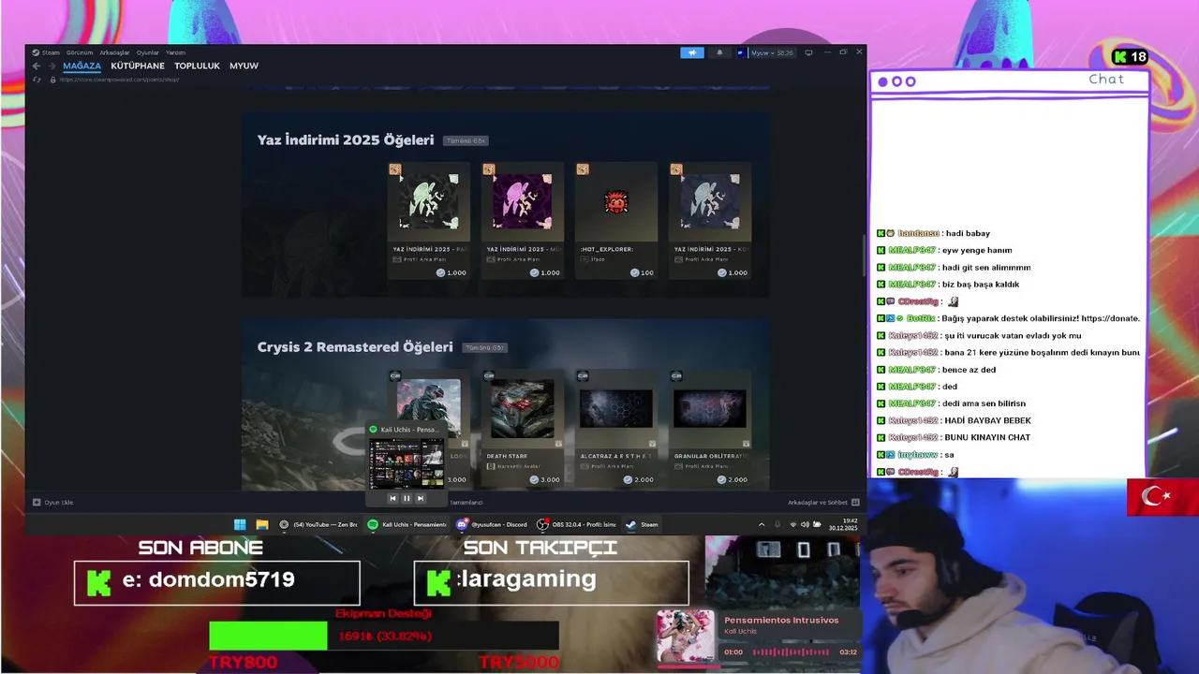Click username handanae in chat
This screenshot has width=1199, height=674.
[918, 233]
